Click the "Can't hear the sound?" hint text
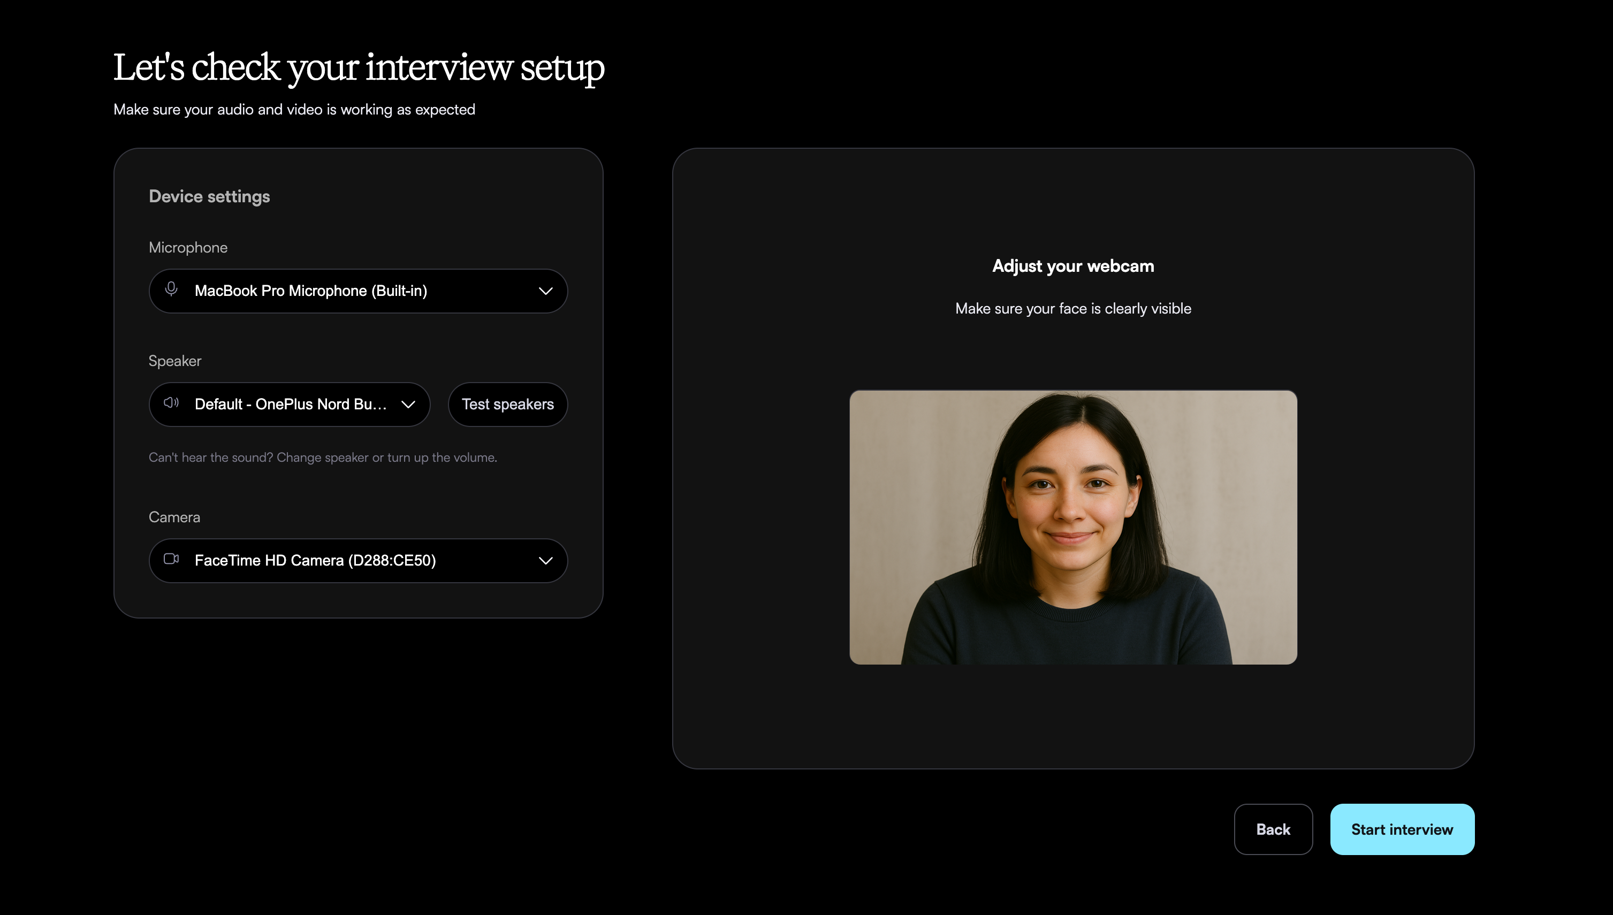This screenshot has height=915, width=1613. point(322,457)
